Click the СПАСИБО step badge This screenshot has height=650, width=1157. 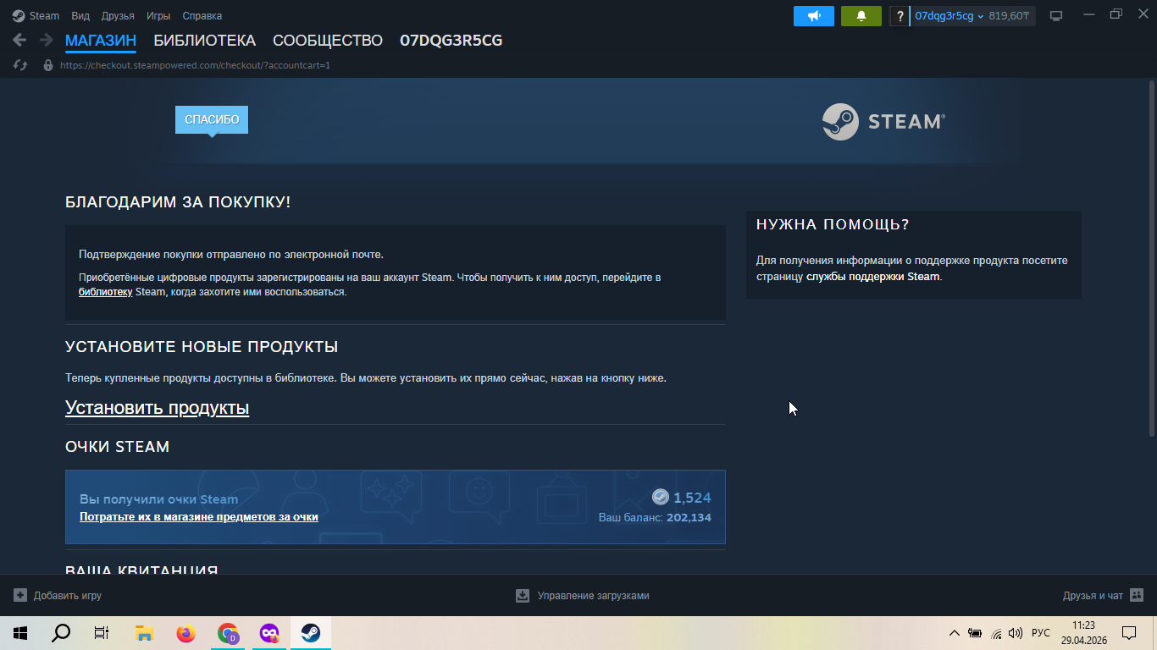pyautogui.click(x=212, y=119)
